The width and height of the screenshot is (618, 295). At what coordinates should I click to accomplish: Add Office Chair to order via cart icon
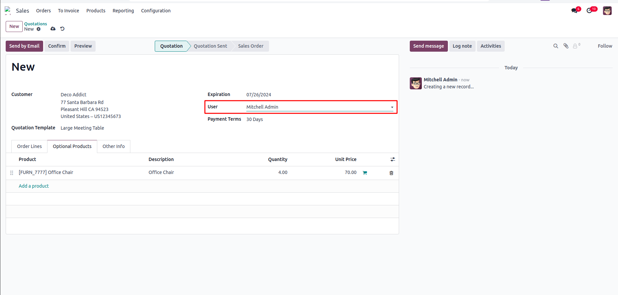pyautogui.click(x=365, y=173)
